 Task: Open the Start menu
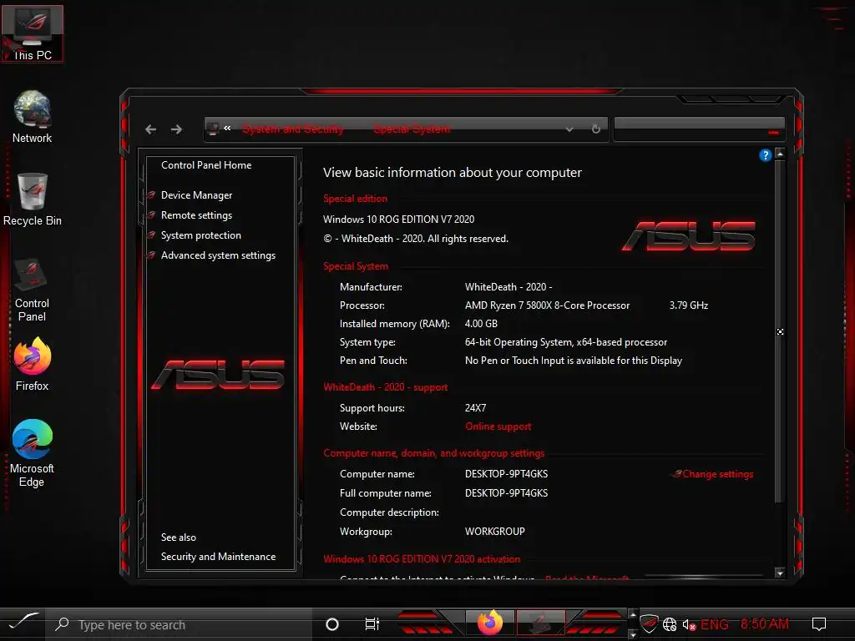pos(23,623)
